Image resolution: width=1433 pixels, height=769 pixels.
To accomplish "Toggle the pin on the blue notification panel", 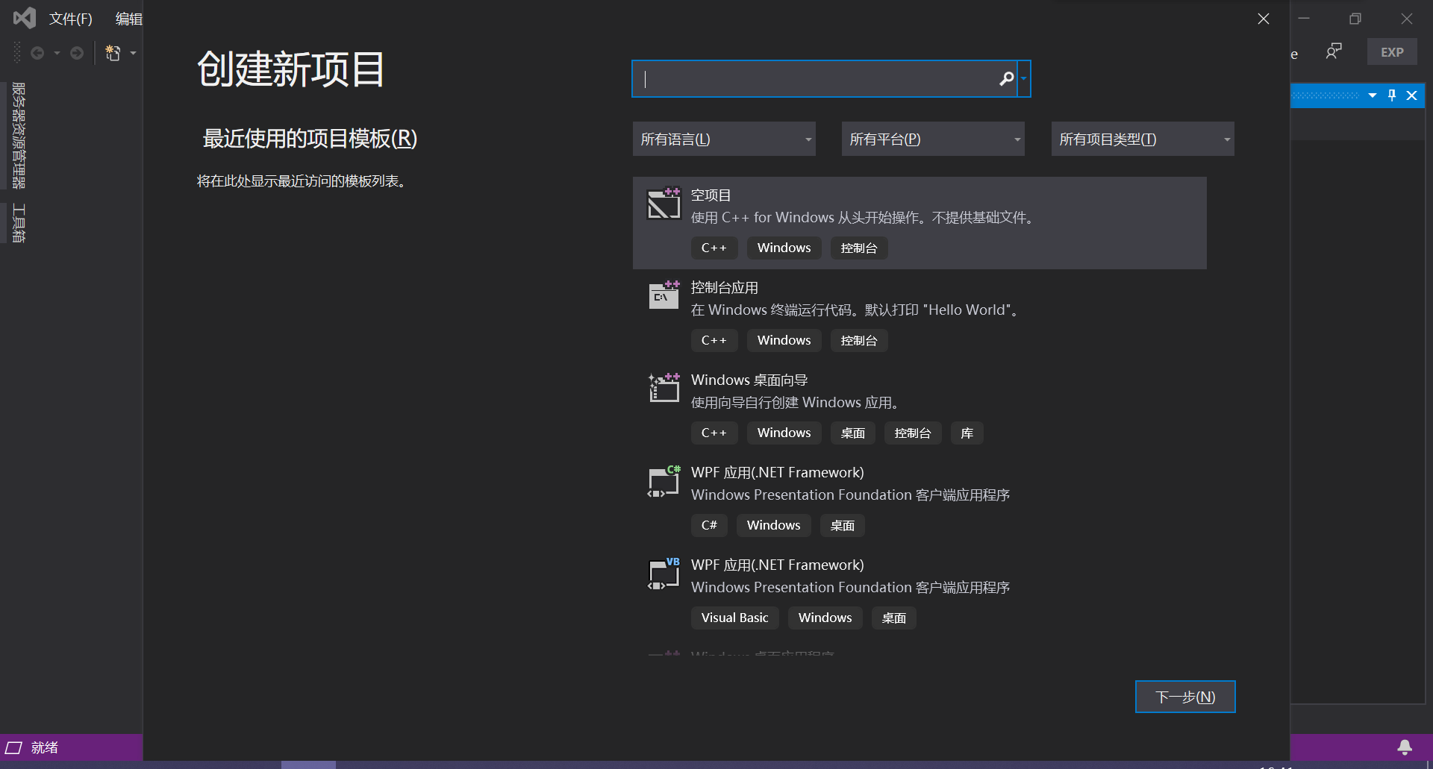I will (x=1391, y=95).
